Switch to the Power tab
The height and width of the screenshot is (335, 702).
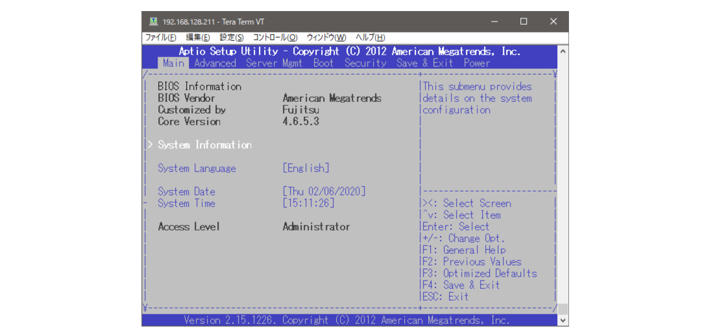pos(477,63)
